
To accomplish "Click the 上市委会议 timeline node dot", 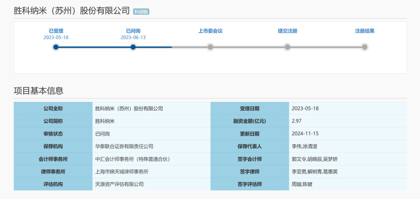I will pos(211,47).
